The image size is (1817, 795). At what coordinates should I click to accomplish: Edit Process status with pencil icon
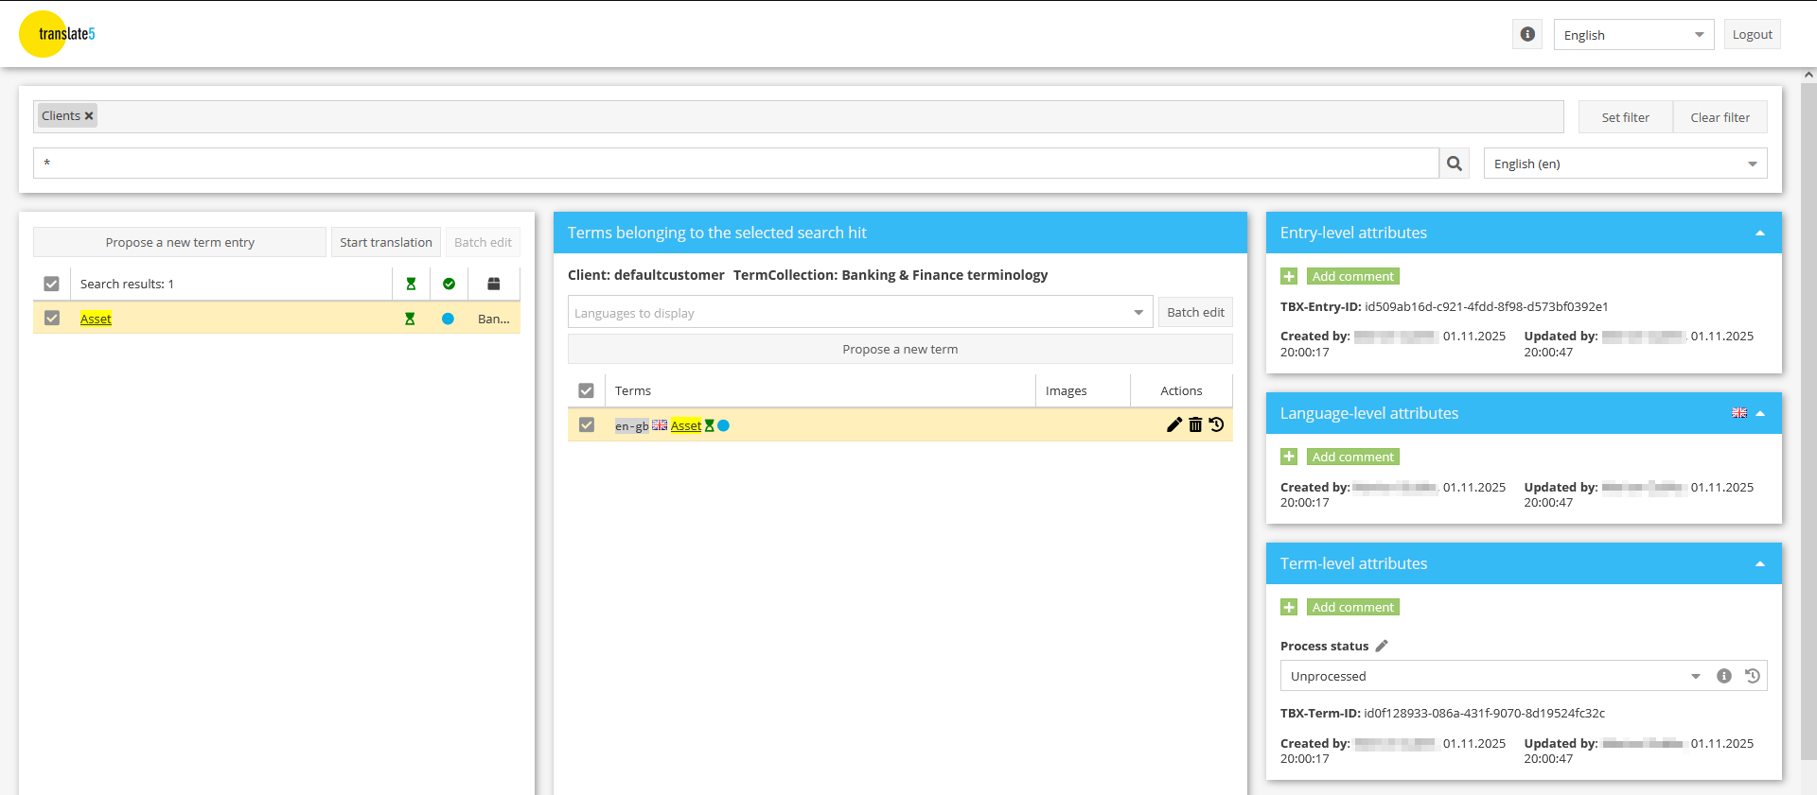[x=1382, y=646]
